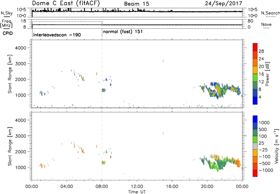
Task: Click the 'Time UT' axis label
Action: 137,192
